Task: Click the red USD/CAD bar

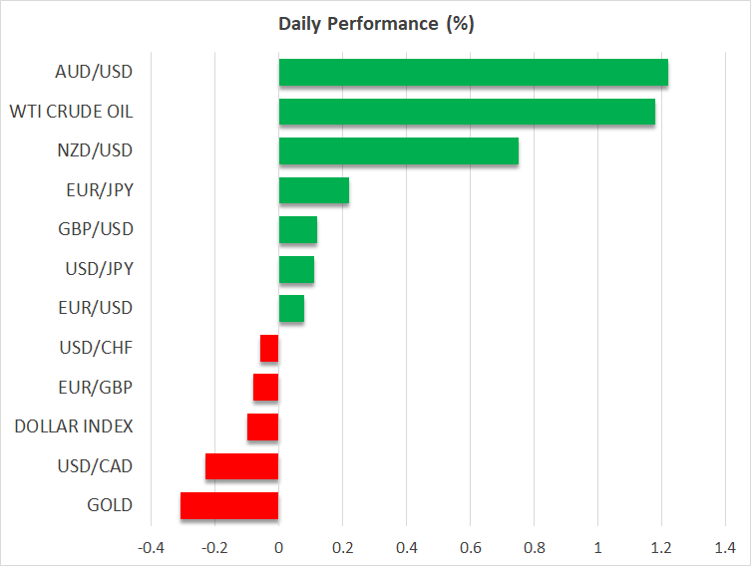Action: click(x=241, y=466)
